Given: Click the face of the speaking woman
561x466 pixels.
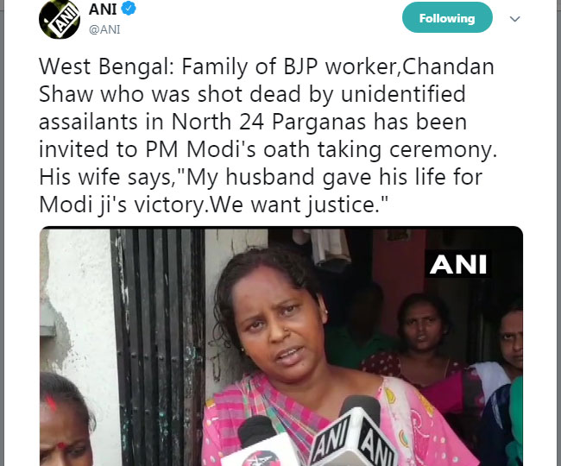Looking at the screenshot, I should [x=279, y=322].
